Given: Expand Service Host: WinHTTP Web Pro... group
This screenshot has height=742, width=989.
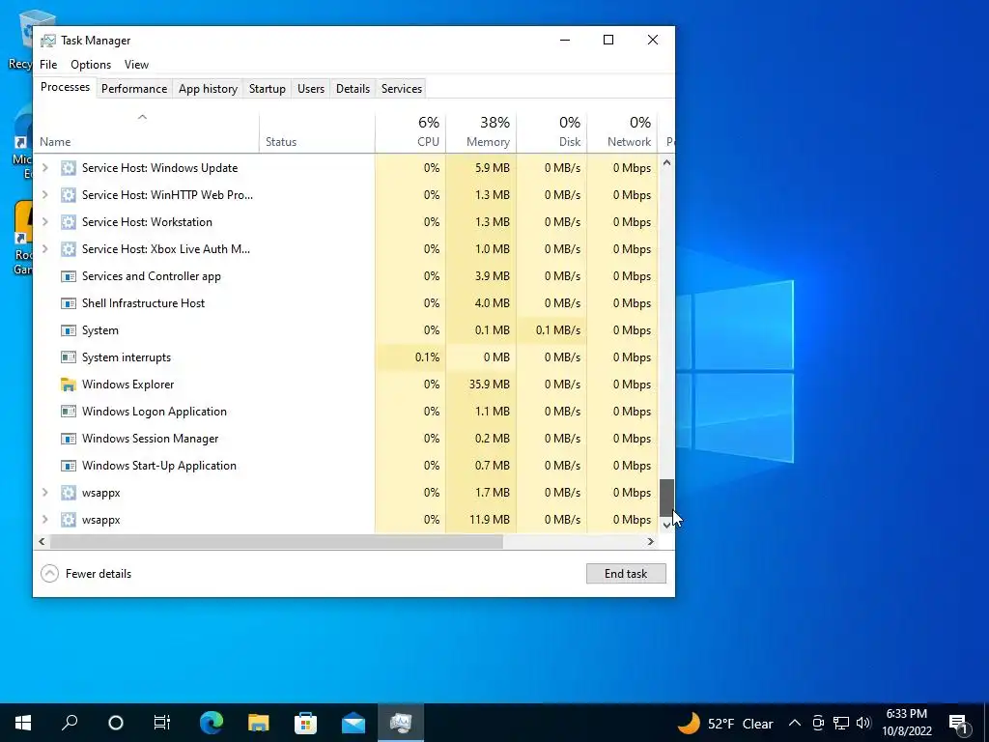Looking at the screenshot, I should [44, 195].
